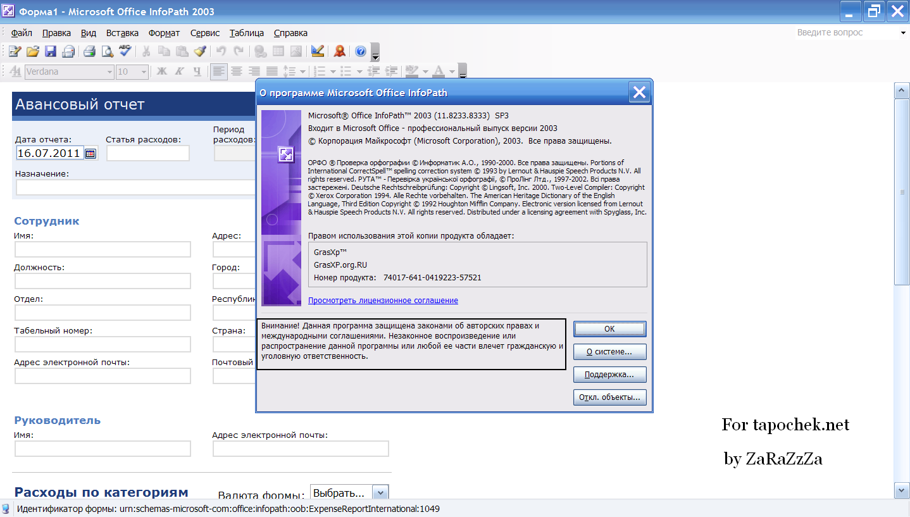Expand the standard toolbar options arrow

tap(375, 53)
